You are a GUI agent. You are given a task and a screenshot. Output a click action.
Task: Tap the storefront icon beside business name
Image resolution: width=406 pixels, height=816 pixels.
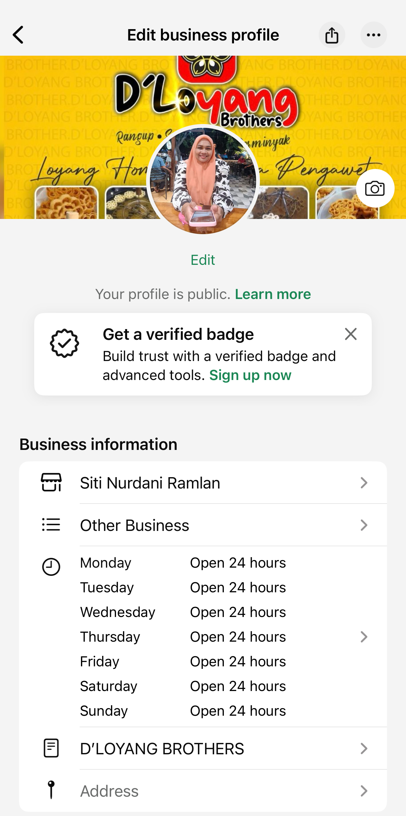51,483
